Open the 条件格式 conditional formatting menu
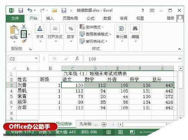This screenshot has height=140, width=188. tap(91, 27)
